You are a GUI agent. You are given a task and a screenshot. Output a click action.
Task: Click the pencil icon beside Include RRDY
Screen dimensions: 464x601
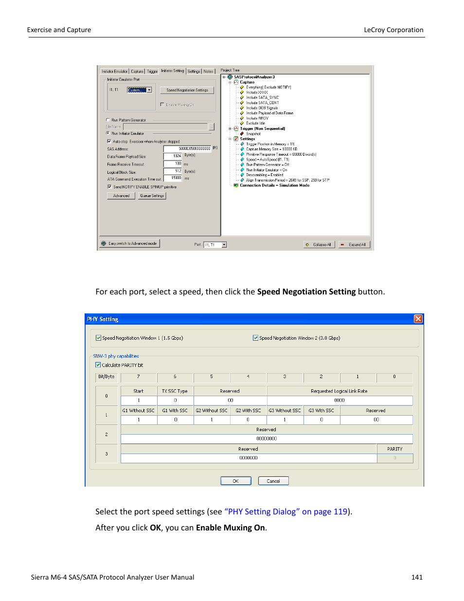242,118
